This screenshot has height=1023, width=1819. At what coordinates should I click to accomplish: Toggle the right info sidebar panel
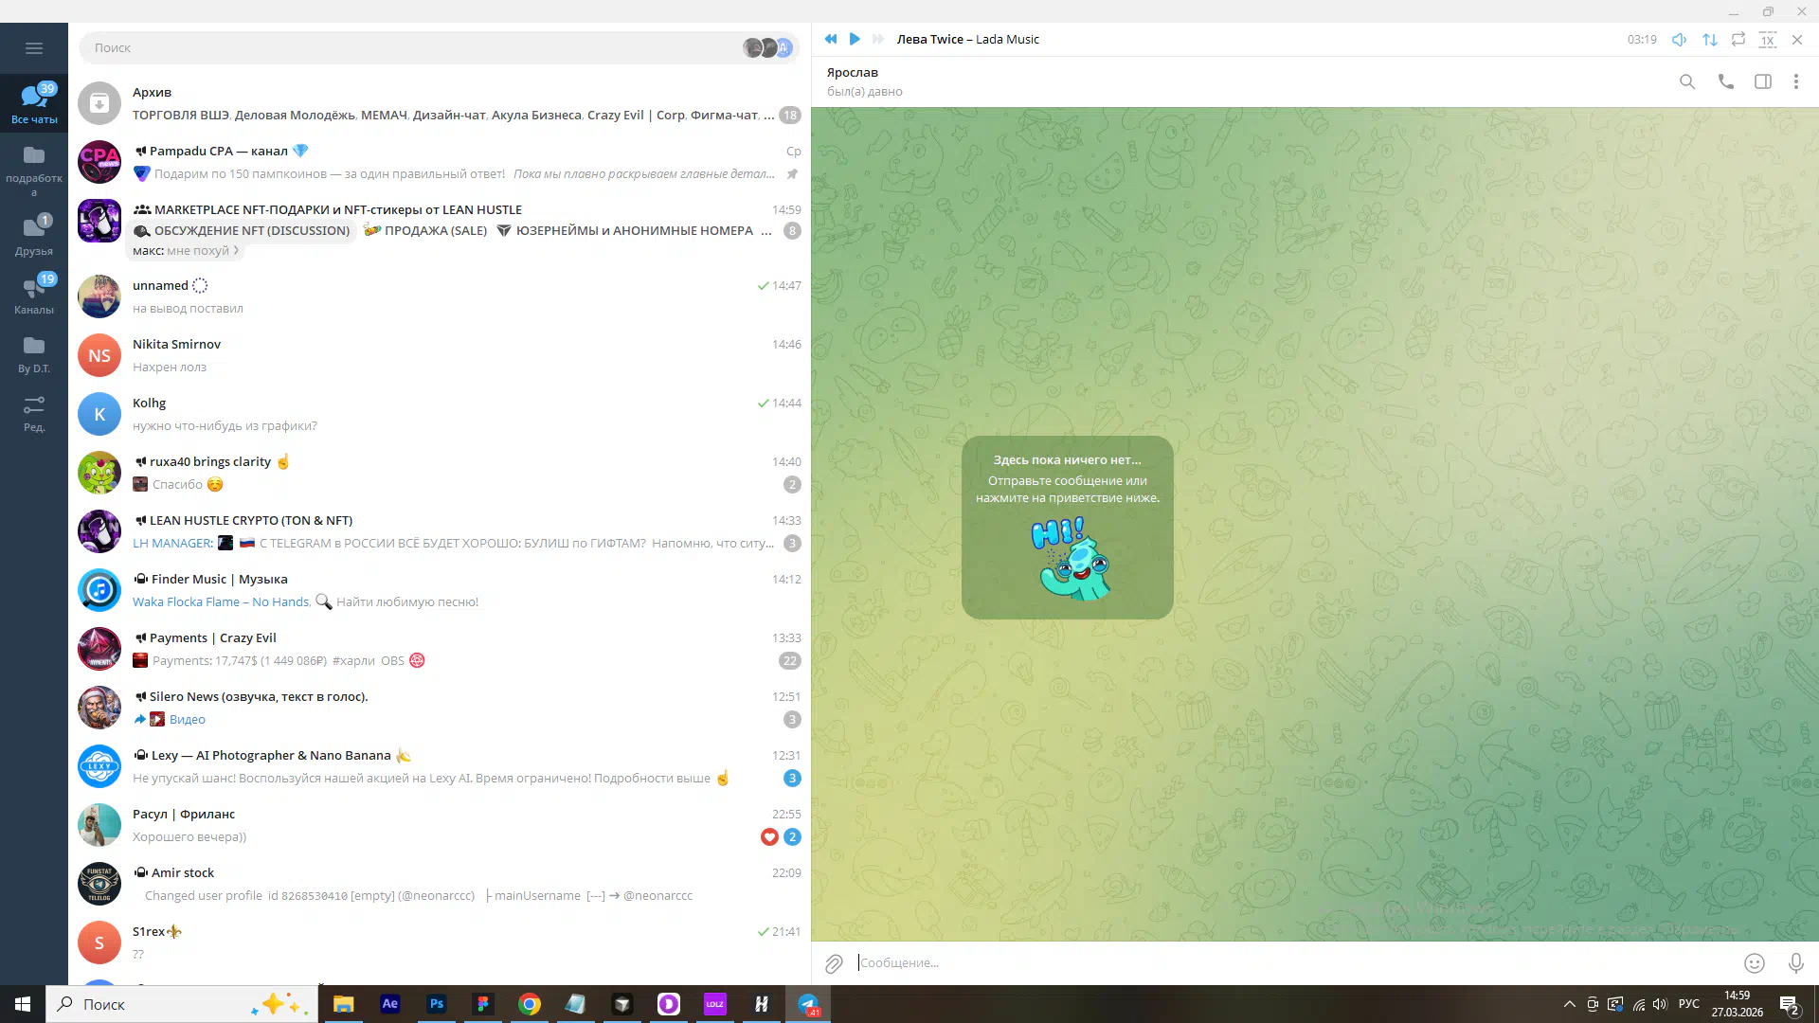coord(1762,82)
